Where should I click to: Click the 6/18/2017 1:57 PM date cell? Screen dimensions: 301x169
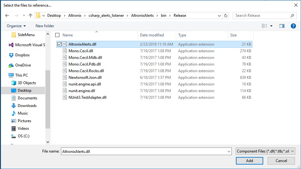(x=155, y=78)
